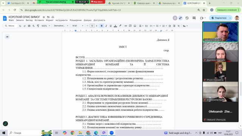The width and height of the screenshot is (242, 136).
Task: Open the Розширення menu
Action: (x=76, y=20)
